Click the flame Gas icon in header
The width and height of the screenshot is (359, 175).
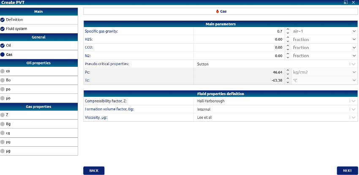coord(218,11)
